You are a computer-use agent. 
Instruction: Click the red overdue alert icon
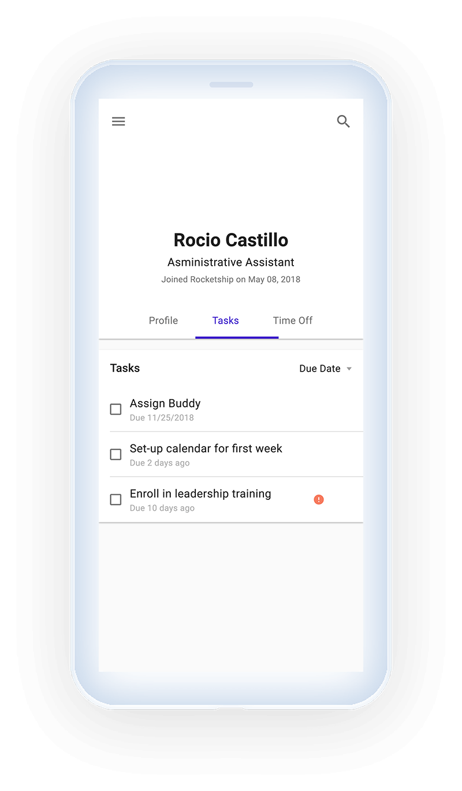coord(319,499)
